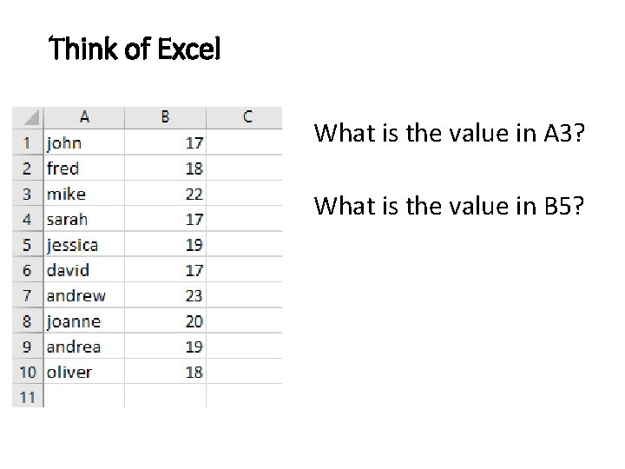This screenshot has width=625, height=469.
Task: Click the select-all corner triangle
Action: click(29, 117)
